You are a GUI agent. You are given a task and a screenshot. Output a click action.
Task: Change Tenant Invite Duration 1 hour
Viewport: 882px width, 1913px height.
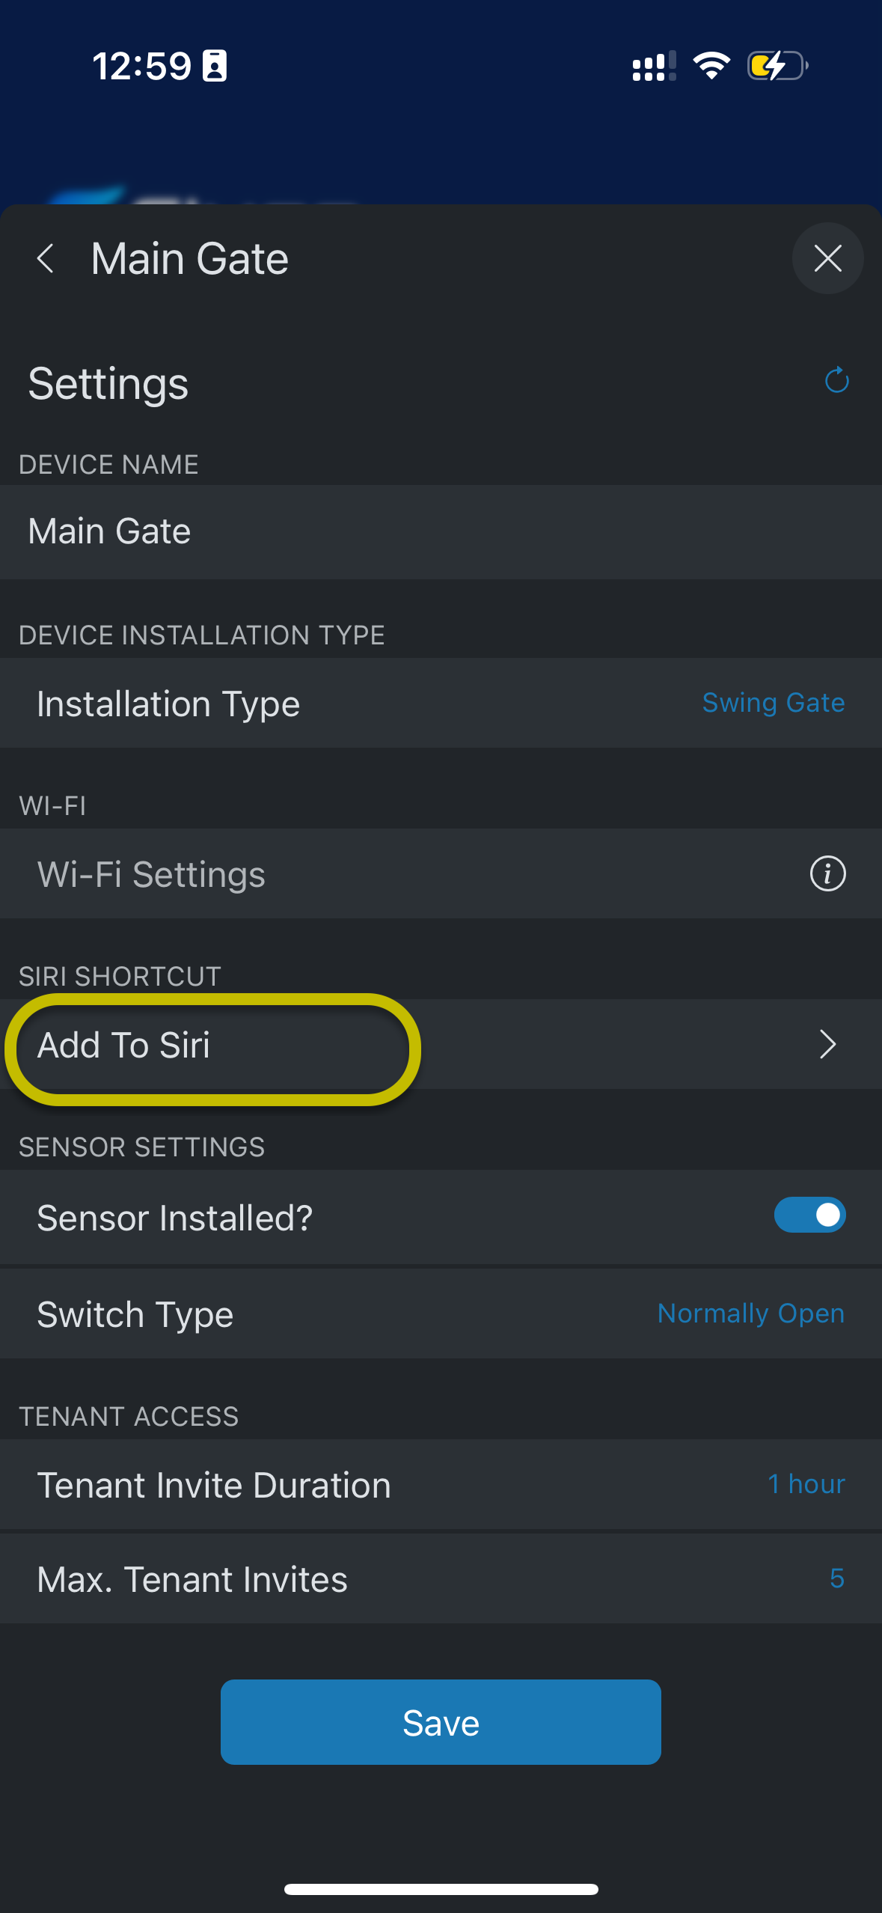point(806,1484)
